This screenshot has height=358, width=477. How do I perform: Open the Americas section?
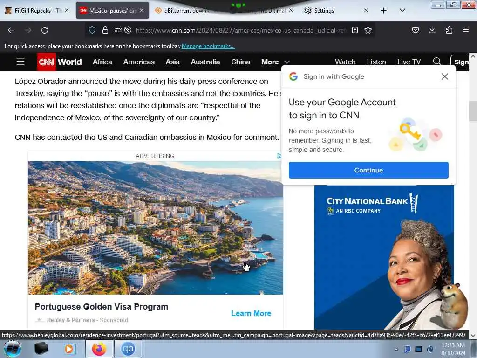[x=139, y=62]
